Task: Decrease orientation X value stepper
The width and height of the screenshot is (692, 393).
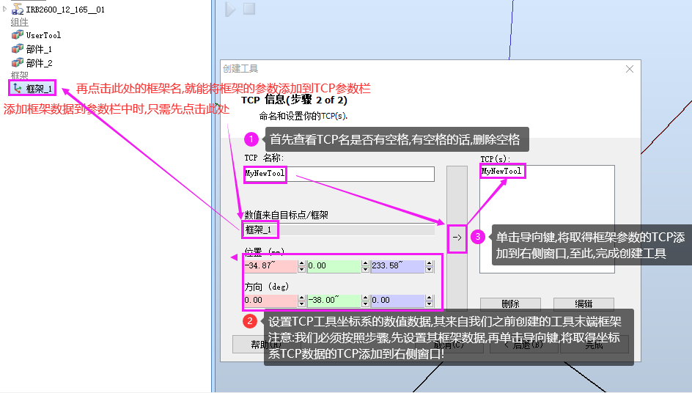Action: pos(301,304)
